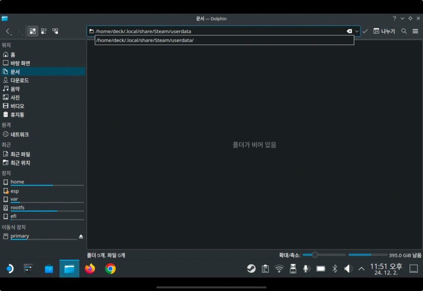Click the Dolphin file manager taskbar icon
Viewport: 423px width, 291px height.
coord(69,269)
